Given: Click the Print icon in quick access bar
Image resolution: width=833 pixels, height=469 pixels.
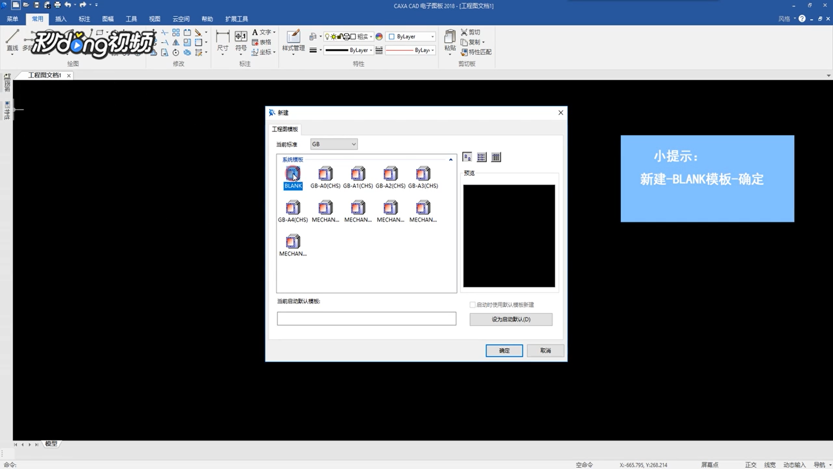Looking at the screenshot, I should (x=57, y=5).
